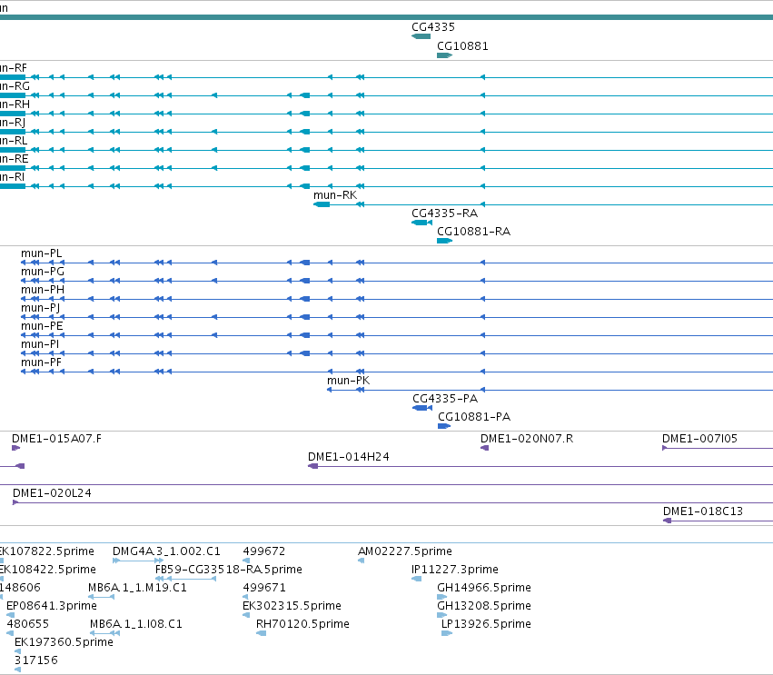Click the DME1-015A07.F clone marker

tap(15, 448)
